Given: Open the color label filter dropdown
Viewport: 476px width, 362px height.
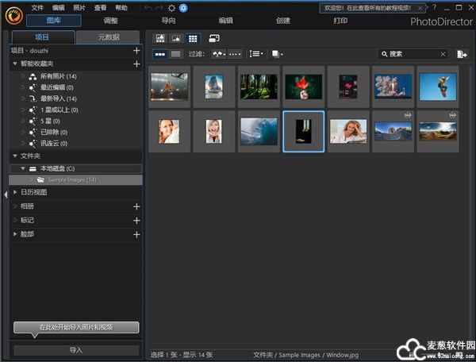Looking at the screenshot, I should point(277,54).
